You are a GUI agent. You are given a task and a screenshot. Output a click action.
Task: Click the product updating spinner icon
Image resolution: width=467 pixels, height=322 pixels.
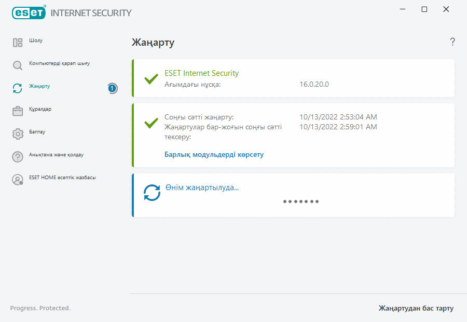152,193
